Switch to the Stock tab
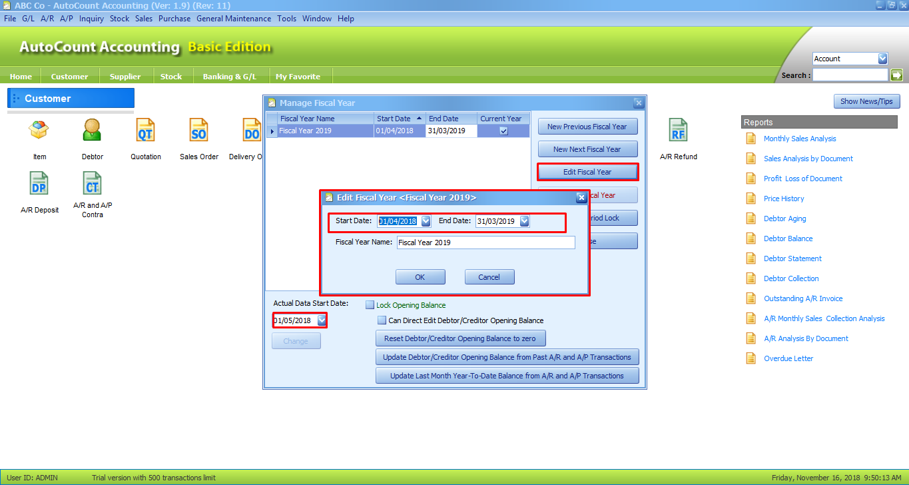This screenshot has width=909, height=485. coord(171,77)
